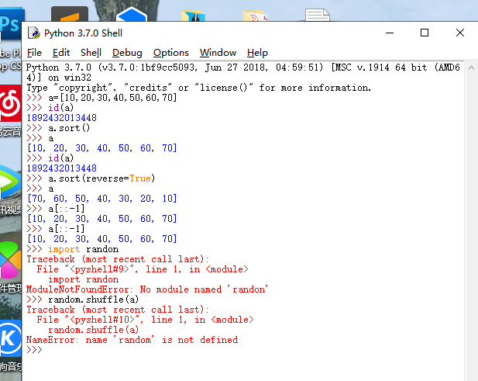The height and width of the screenshot is (381, 478).
Task: Open the Window menu
Action: point(218,53)
